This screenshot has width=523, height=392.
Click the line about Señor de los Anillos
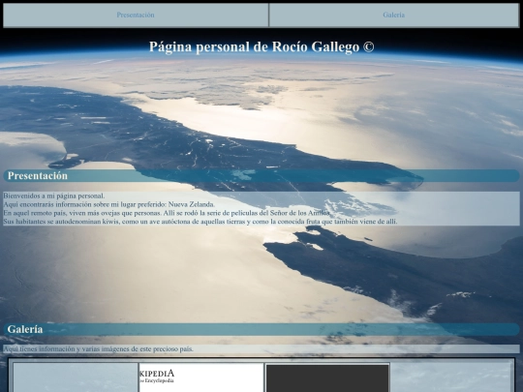coord(167,213)
